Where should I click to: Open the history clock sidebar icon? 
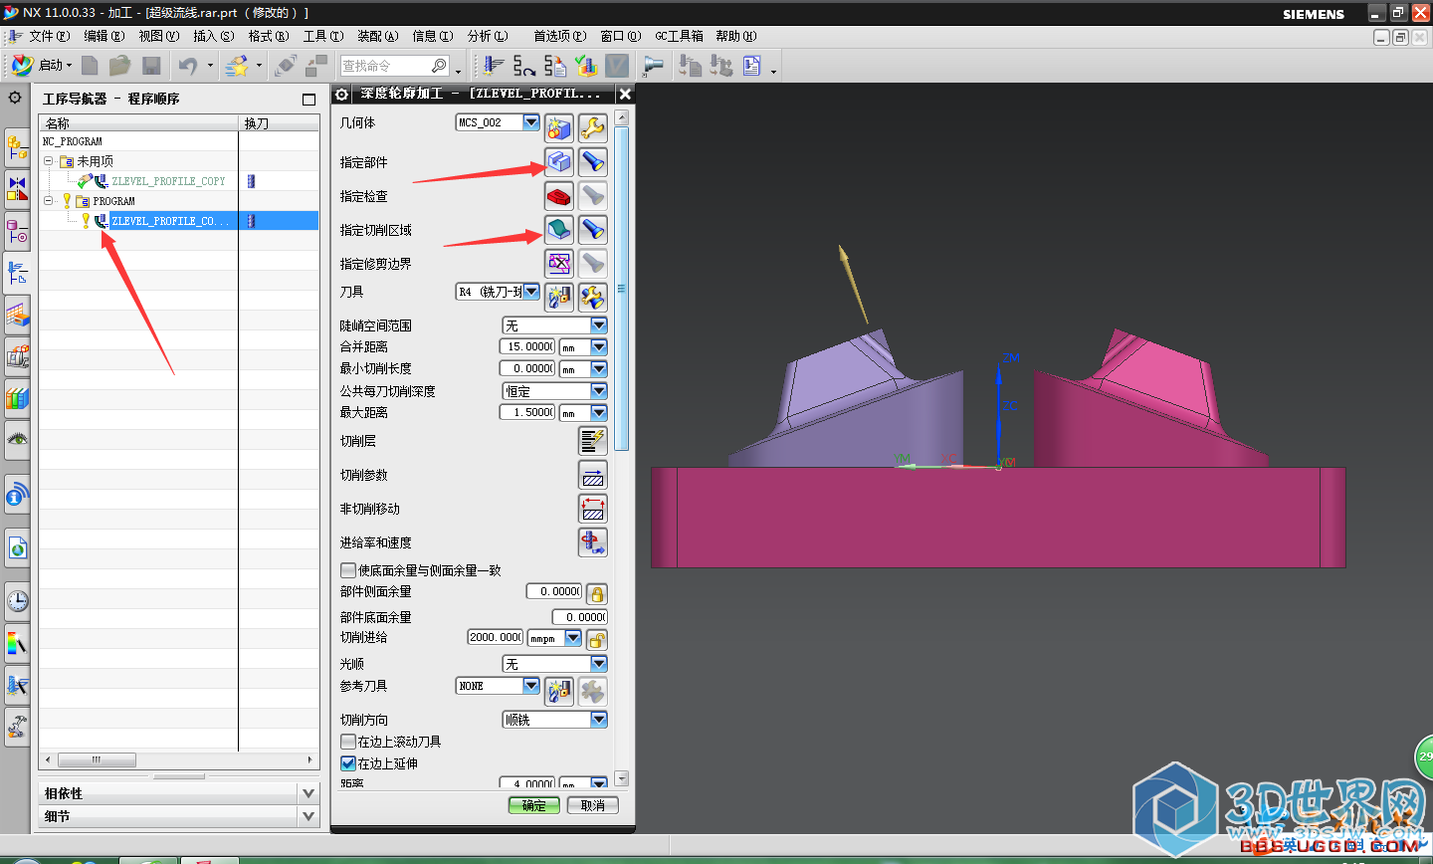click(17, 601)
